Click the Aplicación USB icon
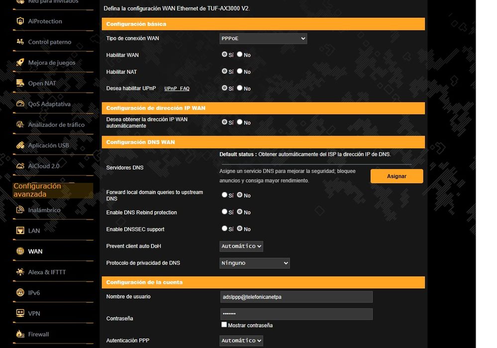Viewport: 497px width, 348px height. (20, 146)
